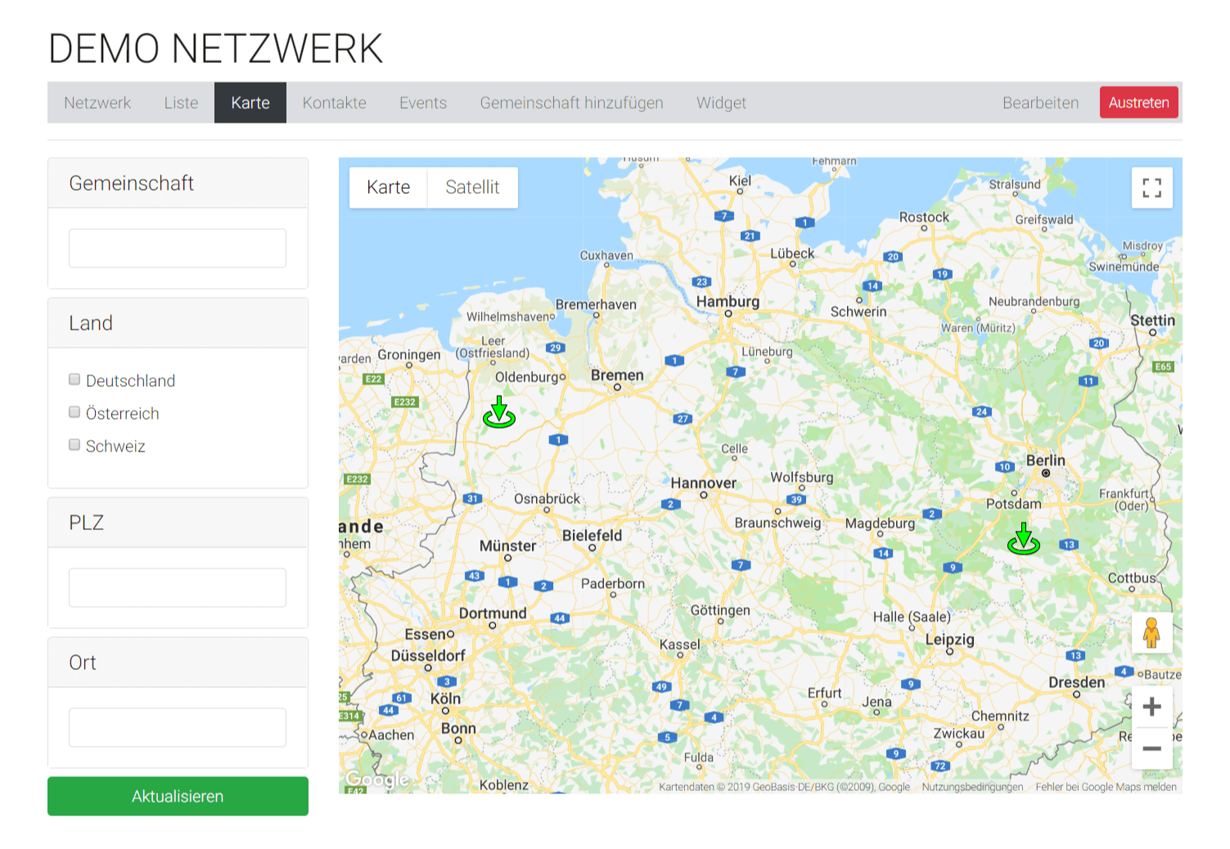Open the Events tab
The width and height of the screenshot is (1230, 849).
(x=422, y=102)
